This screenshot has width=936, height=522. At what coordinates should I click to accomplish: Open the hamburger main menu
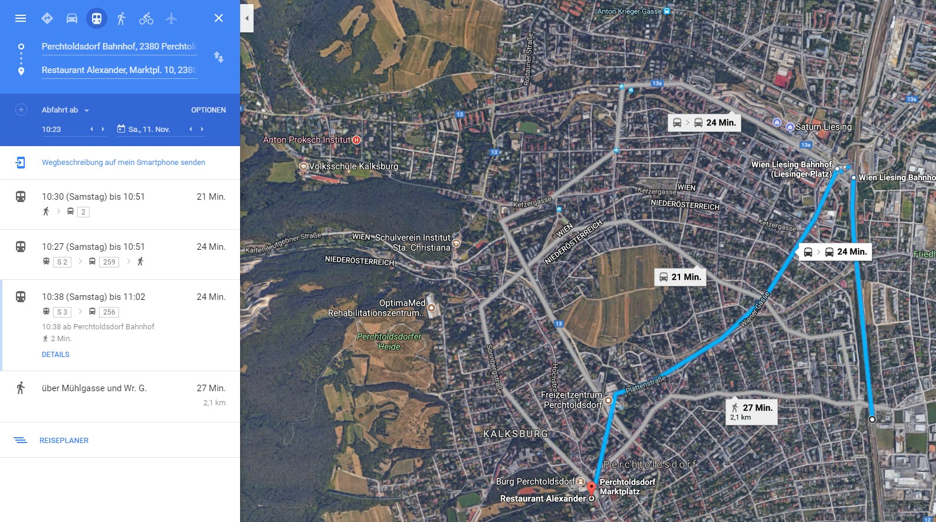[x=21, y=18]
